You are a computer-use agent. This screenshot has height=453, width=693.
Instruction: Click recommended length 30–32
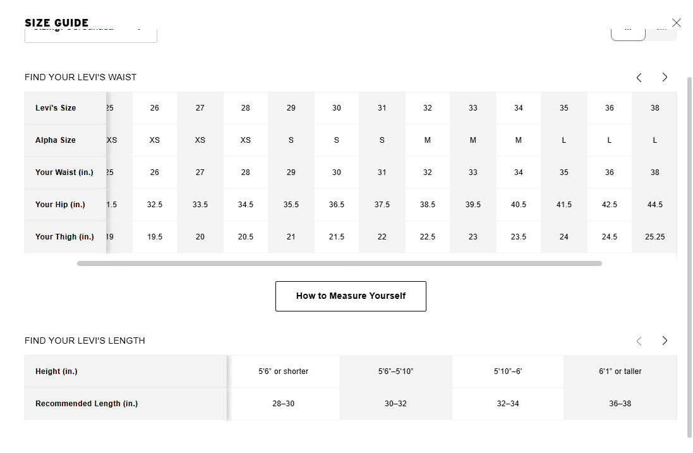(x=396, y=404)
